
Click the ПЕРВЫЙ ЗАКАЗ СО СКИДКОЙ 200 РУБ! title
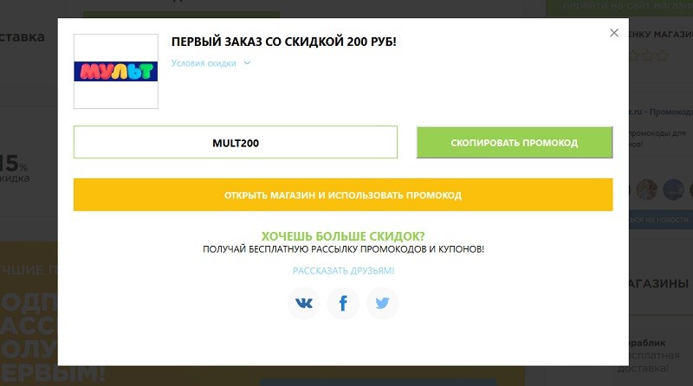(284, 42)
